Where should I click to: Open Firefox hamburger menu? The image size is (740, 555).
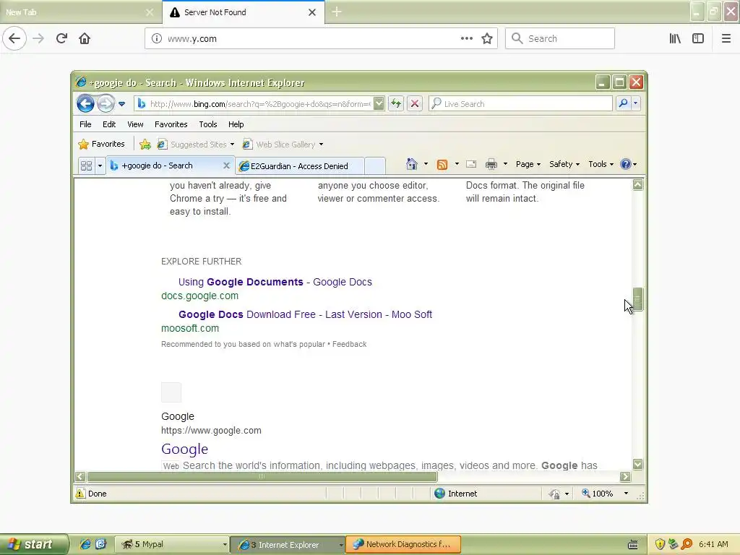pyautogui.click(x=726, y=39)
